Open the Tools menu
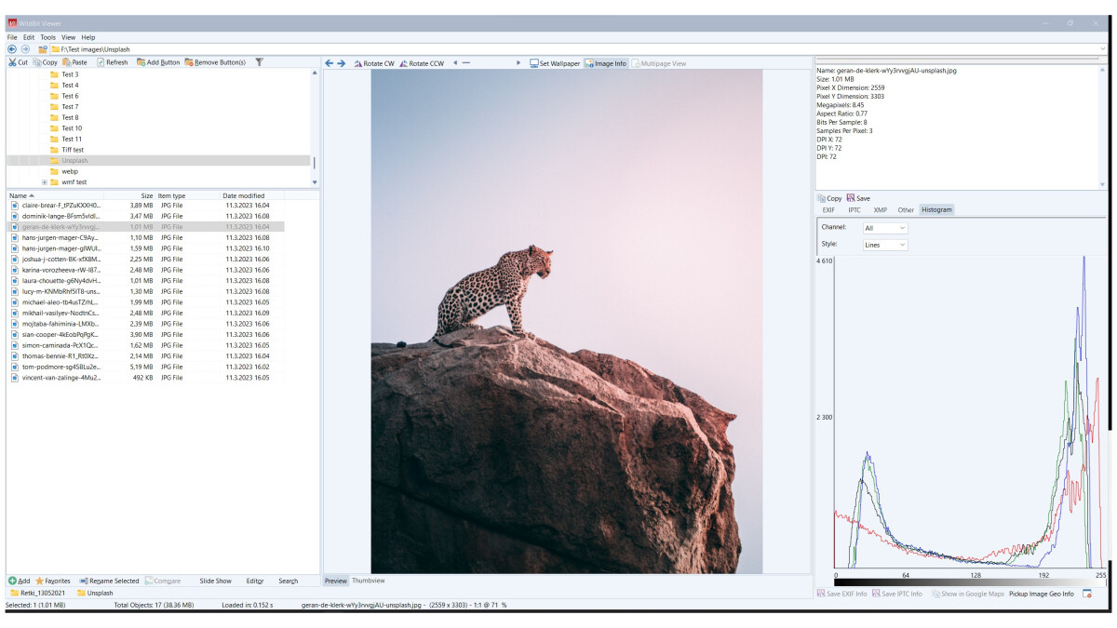This screenshot has height=628, width=1117. click(47, 37)
